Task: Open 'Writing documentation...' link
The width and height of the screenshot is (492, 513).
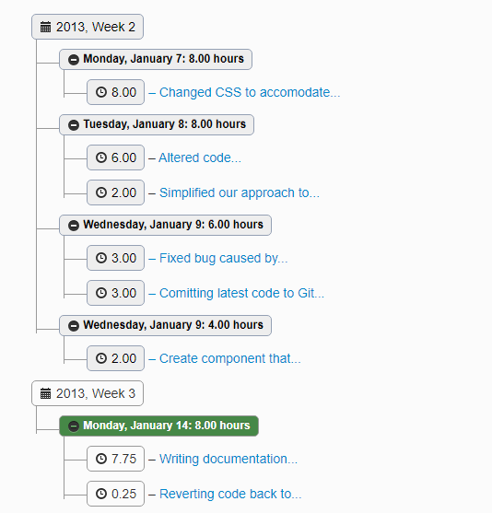Action: 228,459
